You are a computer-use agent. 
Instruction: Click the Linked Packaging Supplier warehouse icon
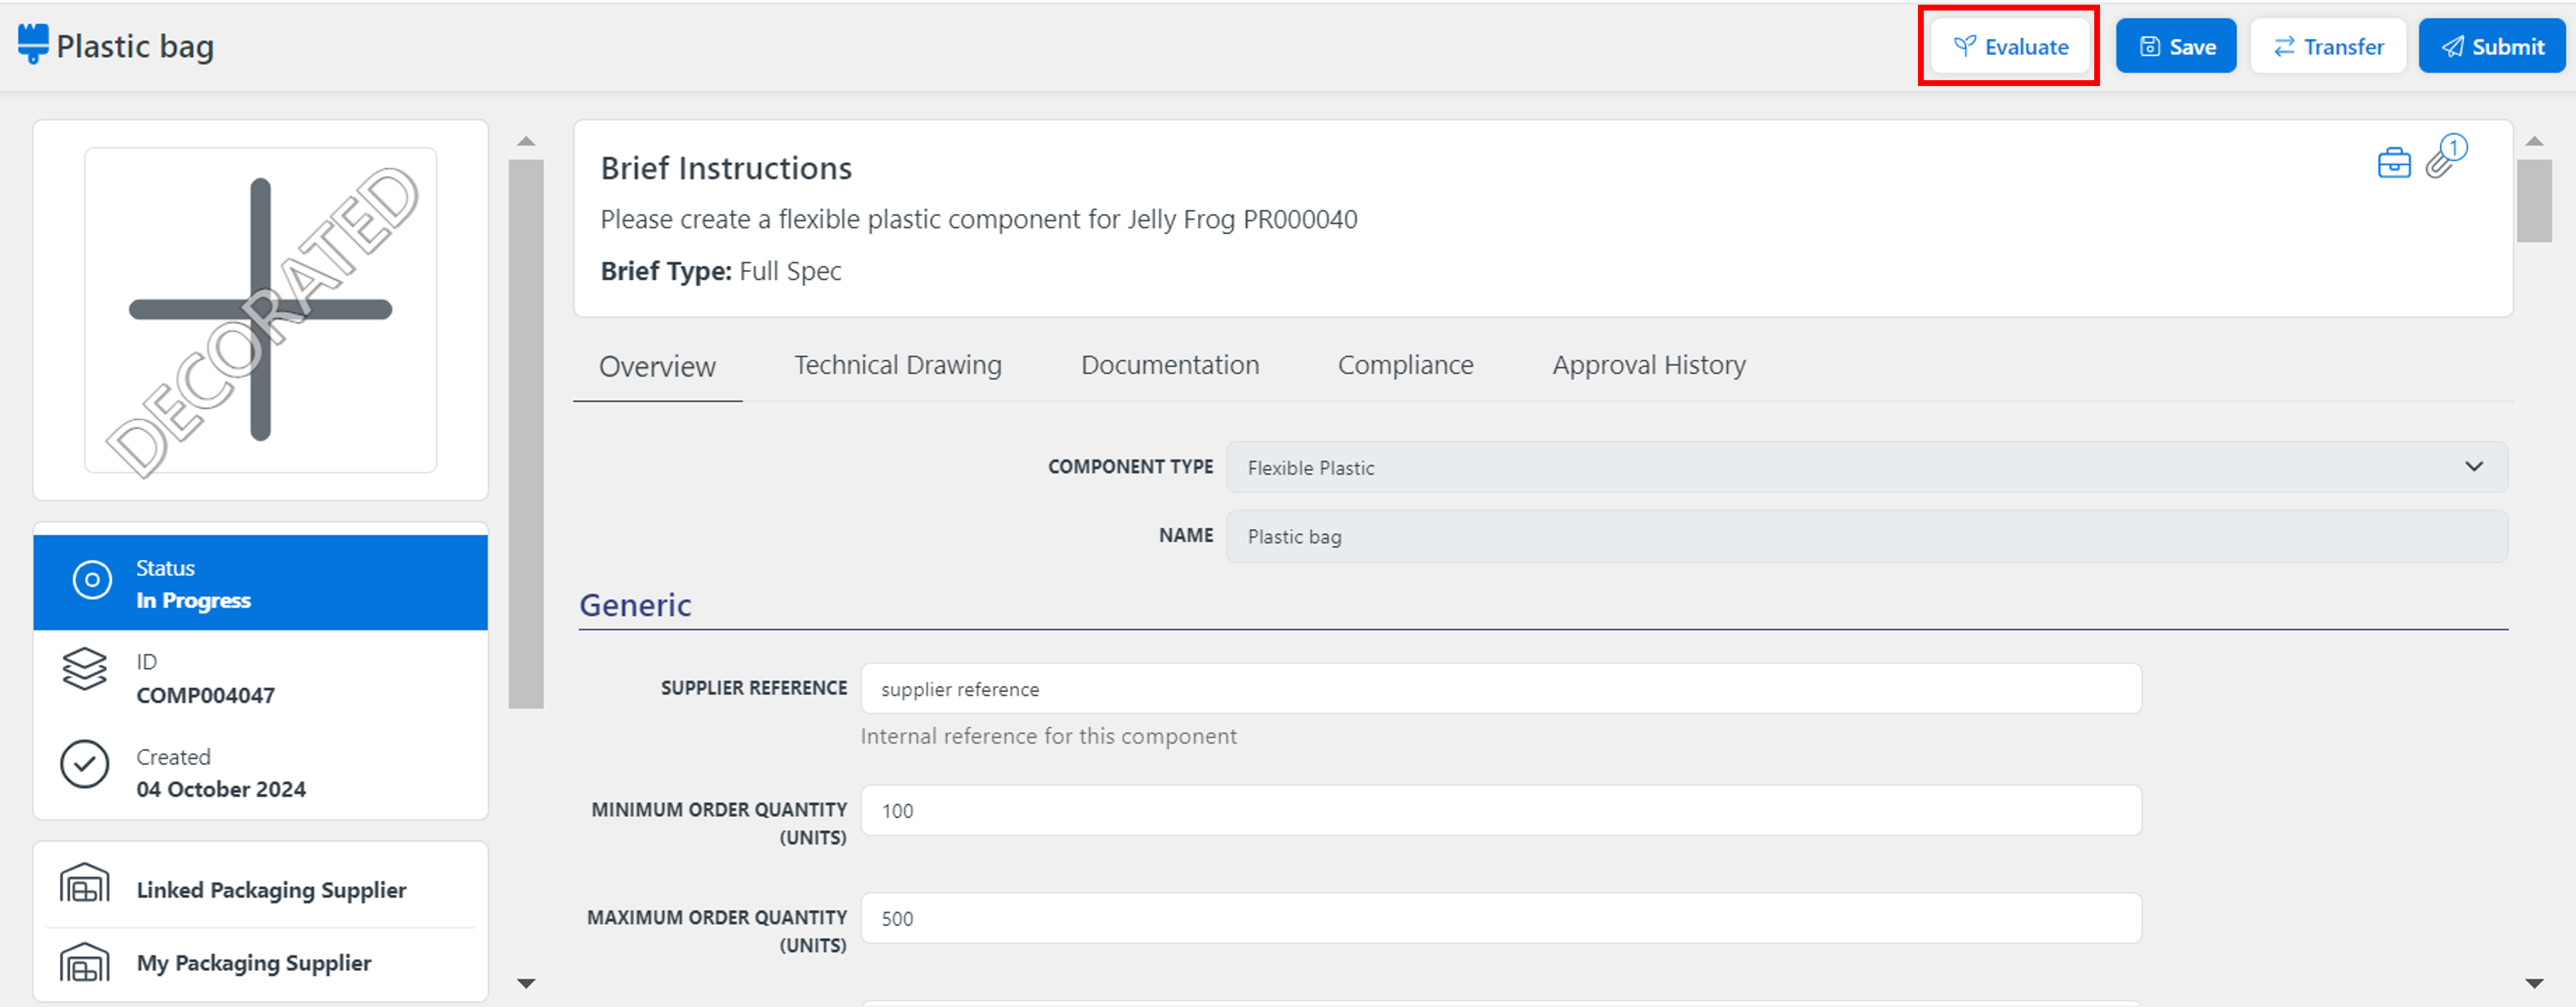coord(86,883)
